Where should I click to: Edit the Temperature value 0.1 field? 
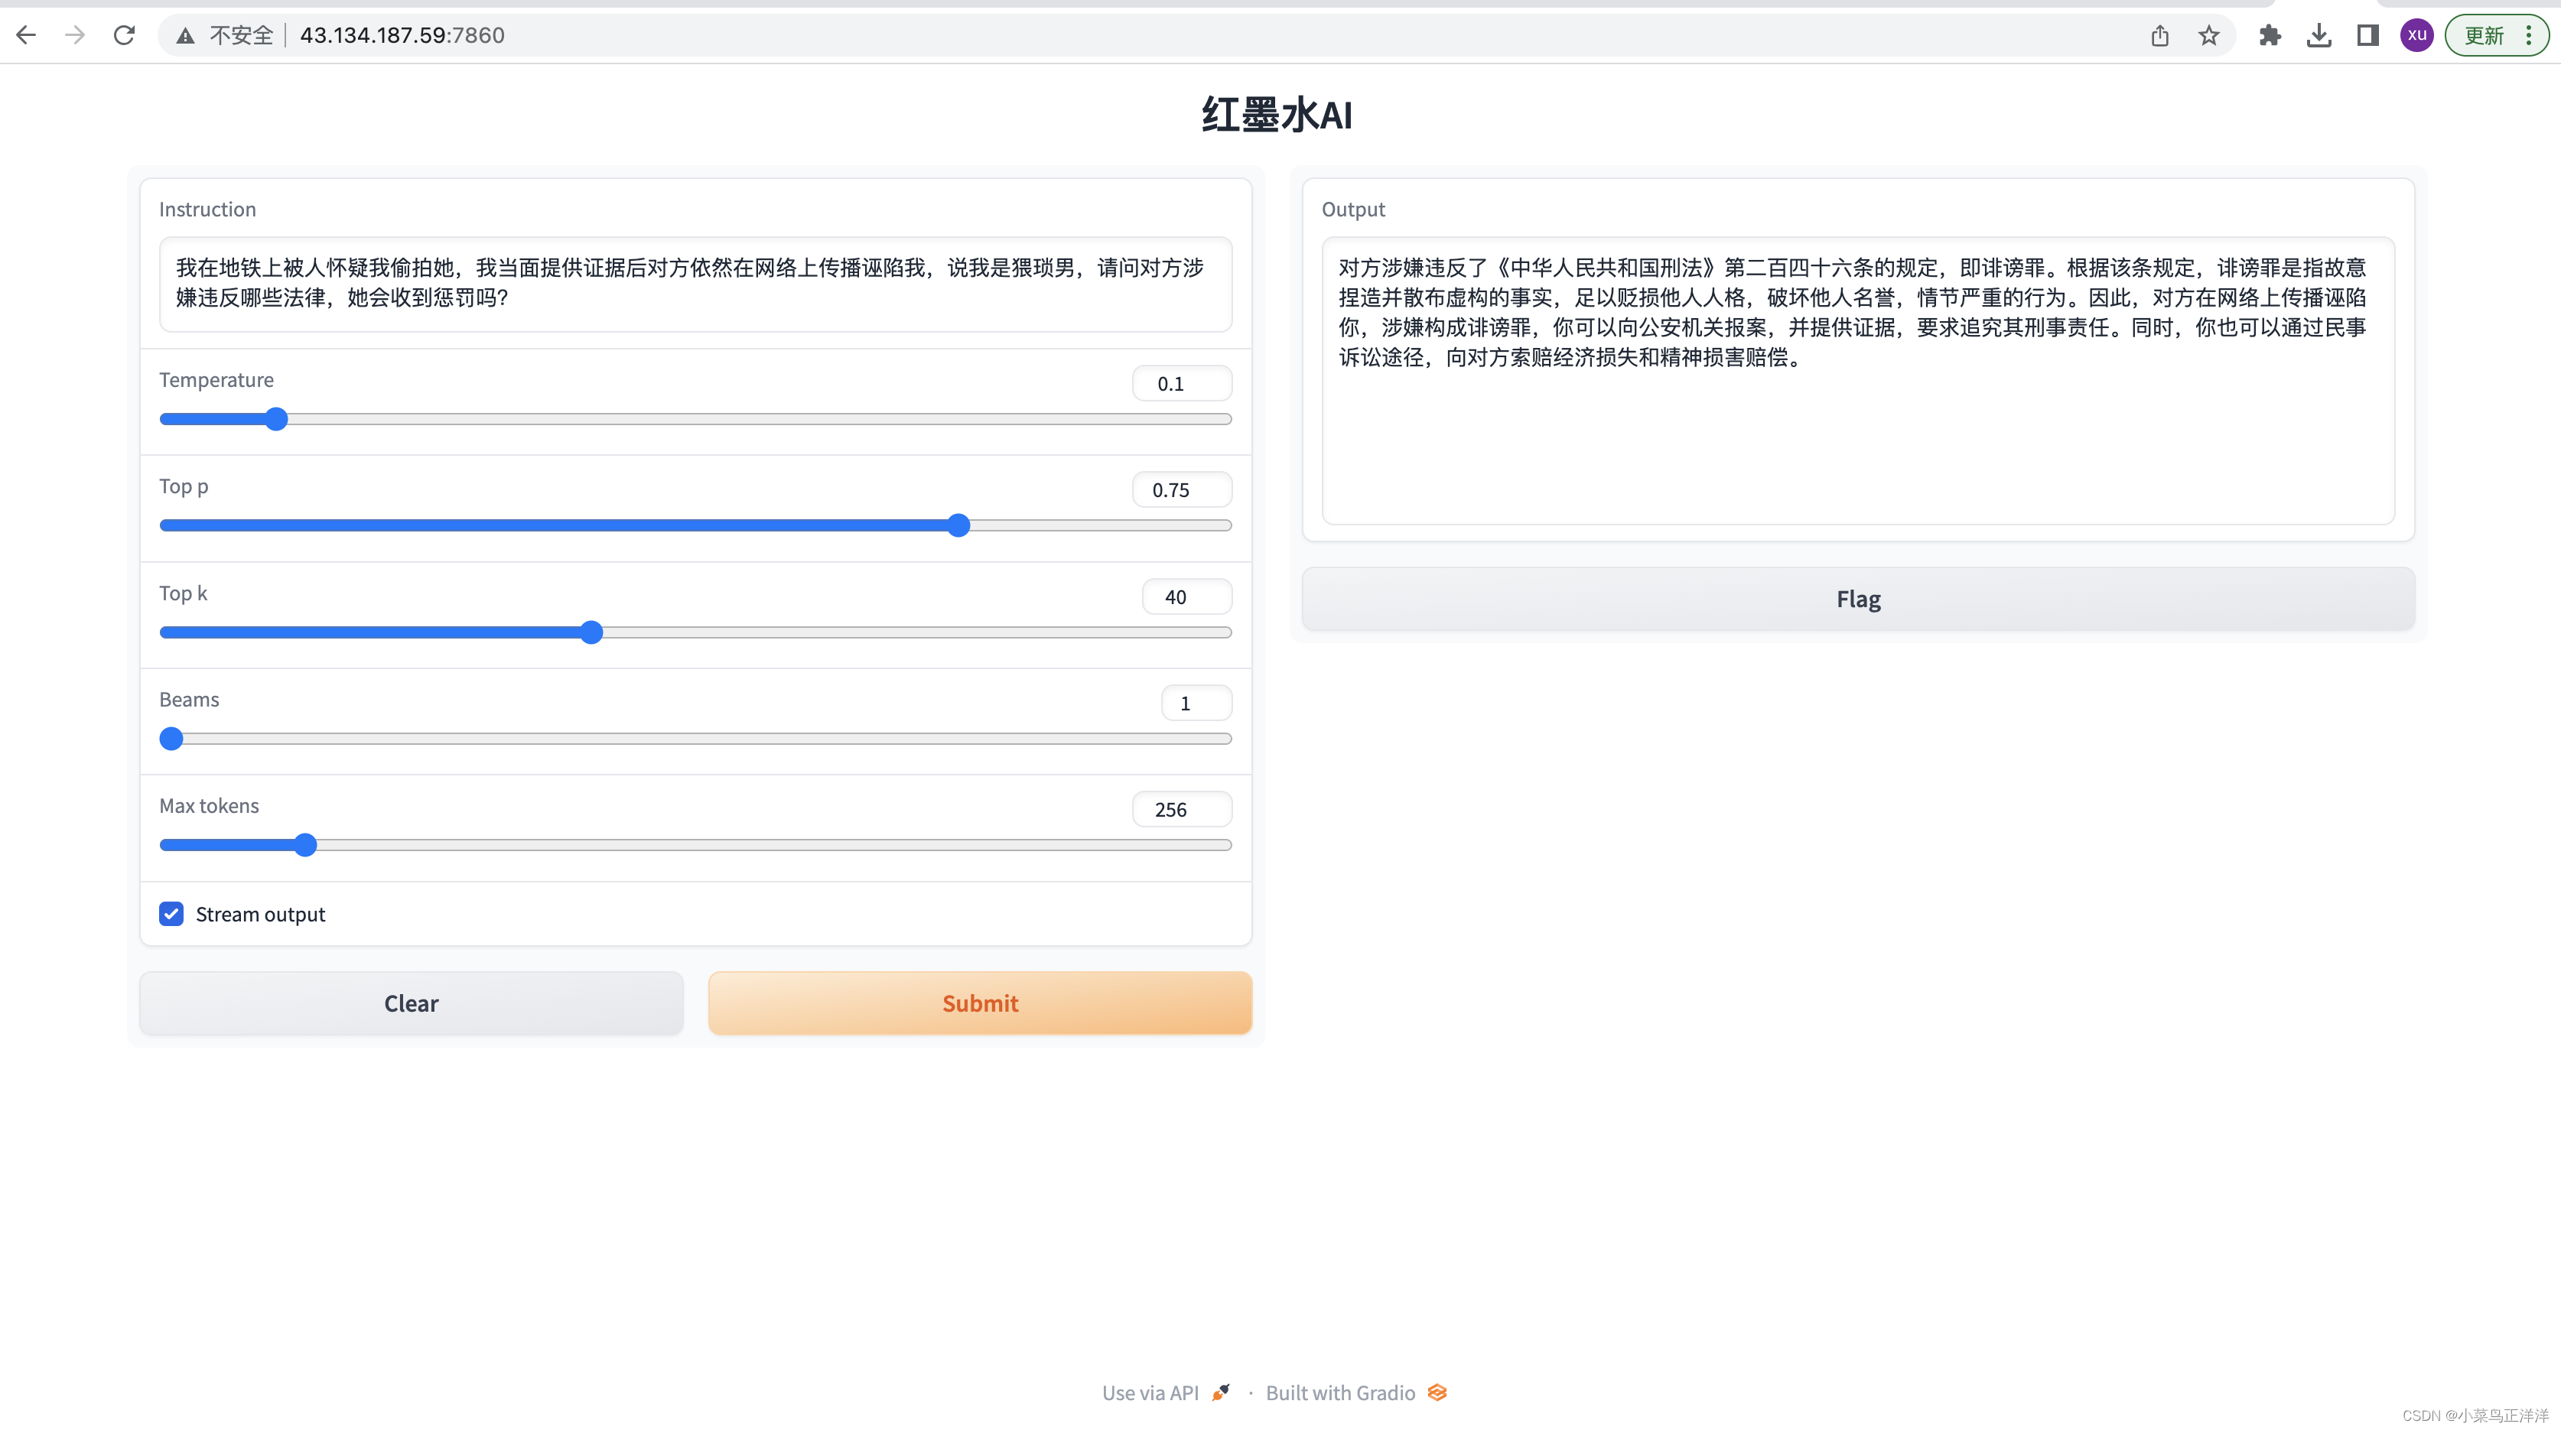(1181, 384)
